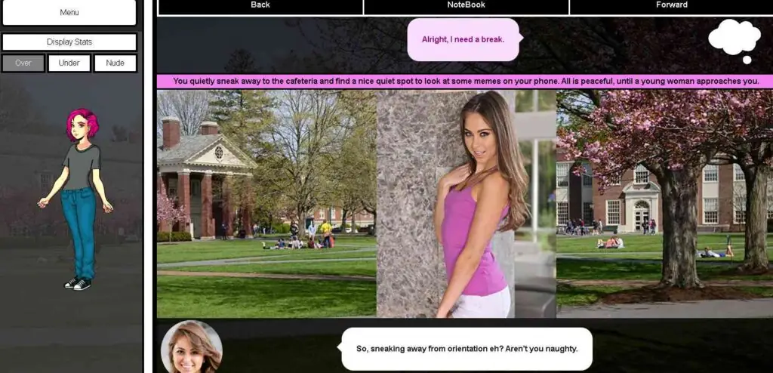Select the Over clothing layer option
The height and width of the screenshot is (373, 773).
tap(23, 63)
